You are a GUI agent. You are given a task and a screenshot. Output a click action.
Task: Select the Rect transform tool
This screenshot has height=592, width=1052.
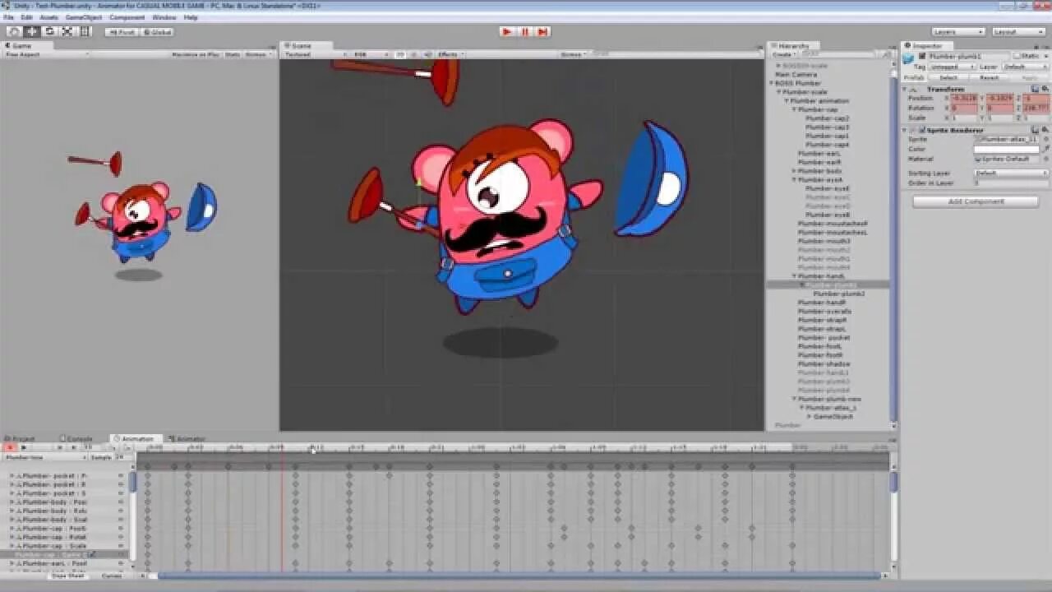click(84, 31)
